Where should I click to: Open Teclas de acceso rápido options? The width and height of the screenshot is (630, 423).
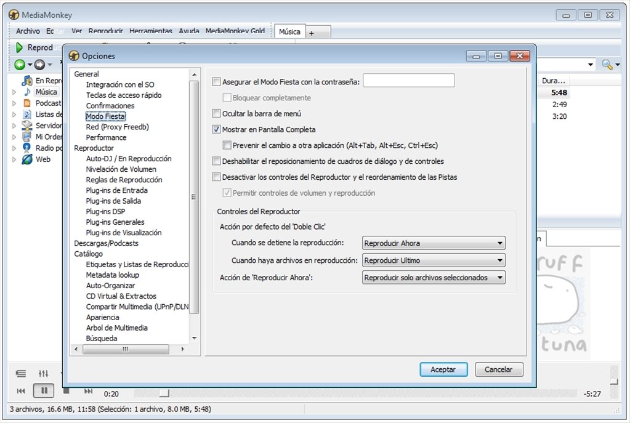tap(124, 95)
